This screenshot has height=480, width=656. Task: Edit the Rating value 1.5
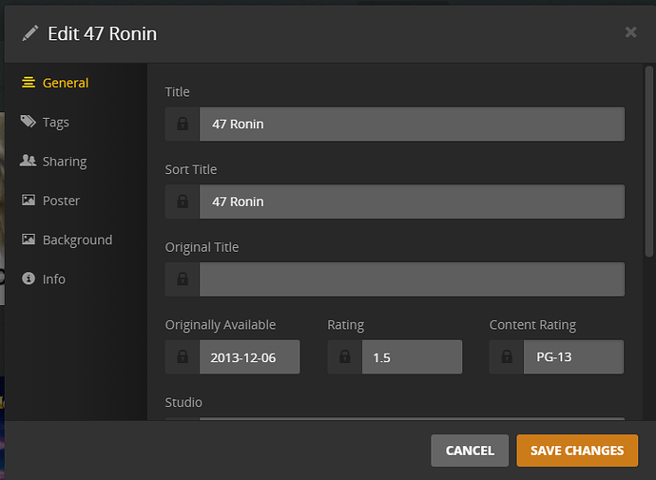(412, 356)
